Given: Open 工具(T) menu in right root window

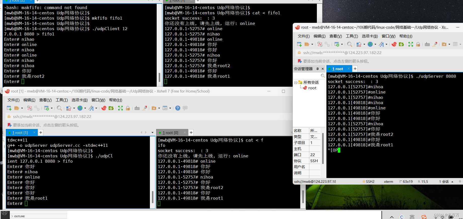Looking at the screenshot, I should pos(352,36).
